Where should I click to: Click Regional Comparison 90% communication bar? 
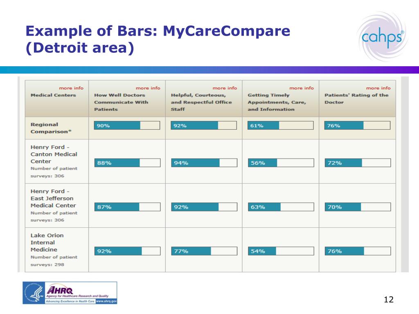(x=127, y=126)
